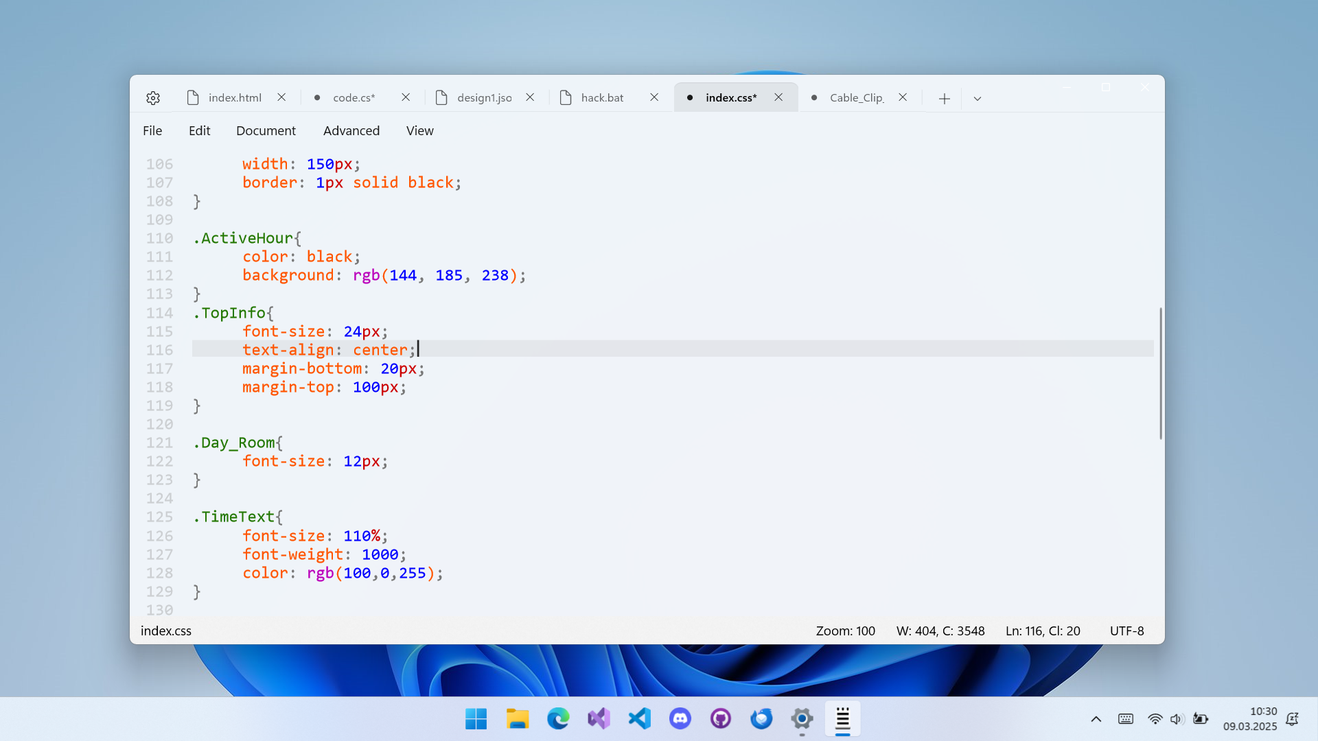
Task: Open the Windows Start menu
Action: 476,719
